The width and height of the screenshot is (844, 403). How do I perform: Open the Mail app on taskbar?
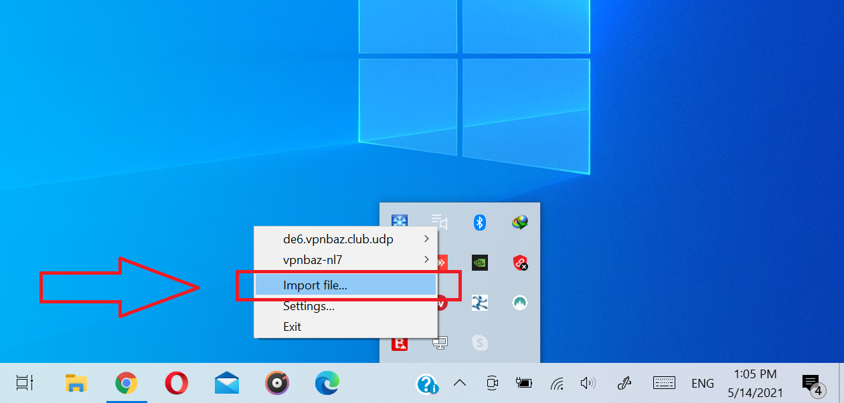click(227, 383)
